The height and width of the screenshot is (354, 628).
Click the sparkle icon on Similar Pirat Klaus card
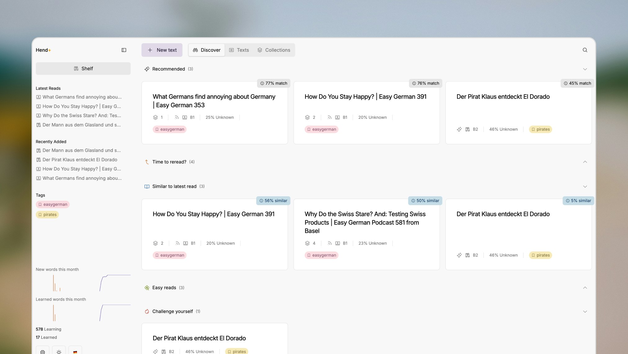tap(459, 255)
